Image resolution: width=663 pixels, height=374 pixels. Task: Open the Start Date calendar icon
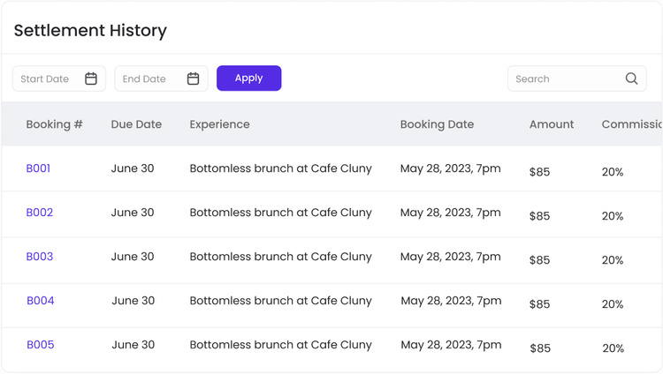(91, 79)
